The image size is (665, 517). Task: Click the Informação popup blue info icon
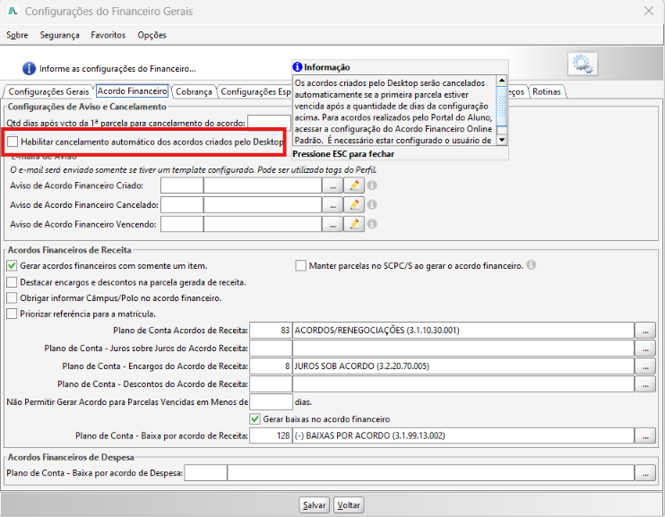pyautogui.click(x=298, y=67)
